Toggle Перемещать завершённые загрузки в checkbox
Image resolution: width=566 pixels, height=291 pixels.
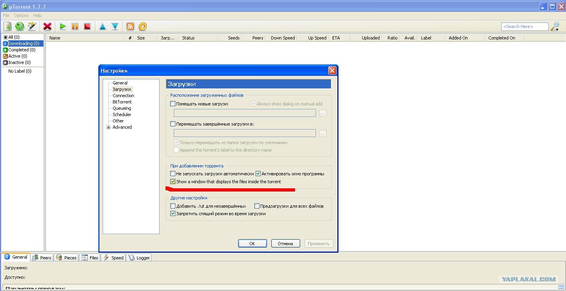tap(173, 124)
